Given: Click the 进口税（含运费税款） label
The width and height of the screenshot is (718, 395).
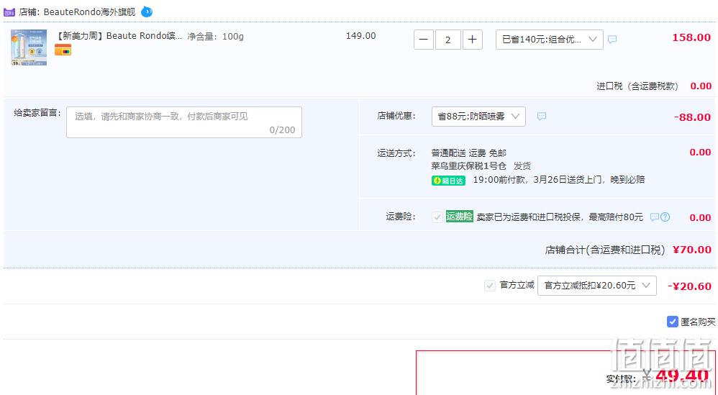Looking at the screenshot, I should tap(637, 86).
